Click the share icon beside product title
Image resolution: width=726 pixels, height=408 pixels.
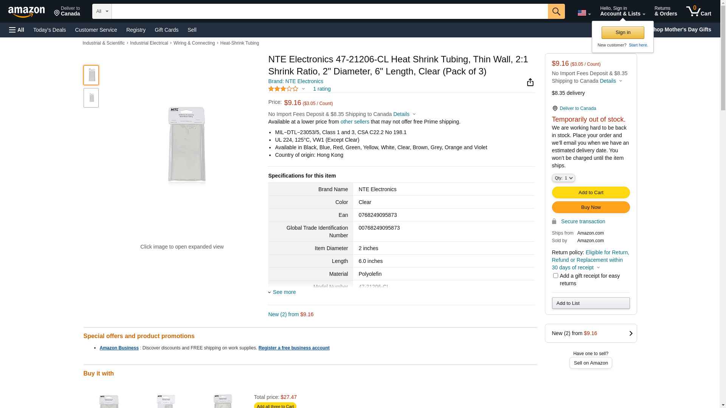click(530, 82)
